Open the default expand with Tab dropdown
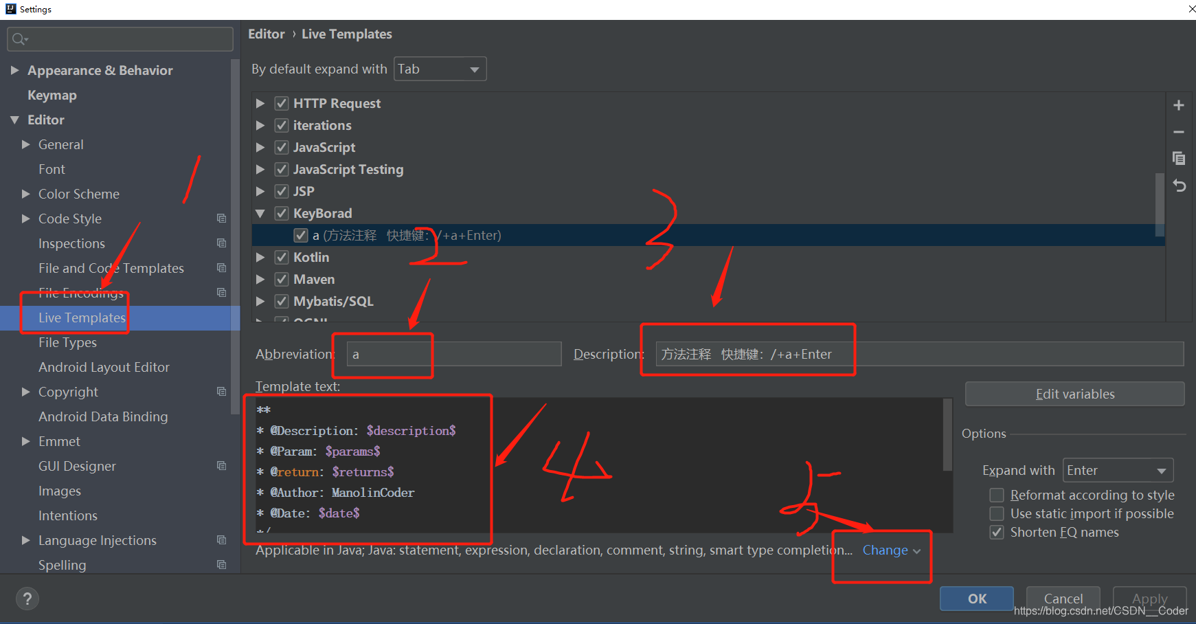 point(440,69)
